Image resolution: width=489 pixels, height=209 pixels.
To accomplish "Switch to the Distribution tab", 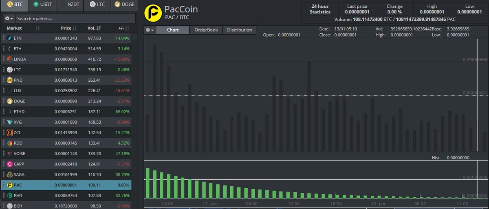I will click(x=240, y=30).
